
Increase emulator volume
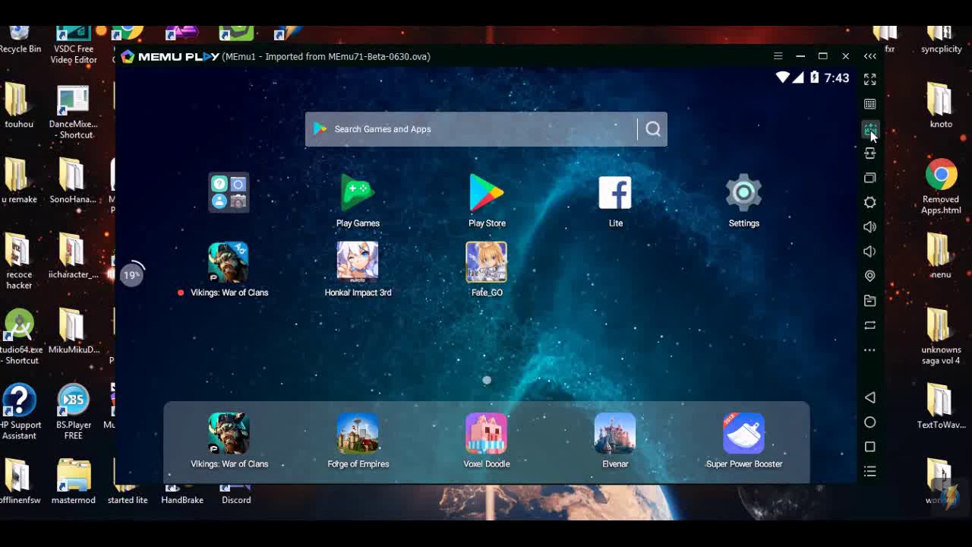coord(870,226)
